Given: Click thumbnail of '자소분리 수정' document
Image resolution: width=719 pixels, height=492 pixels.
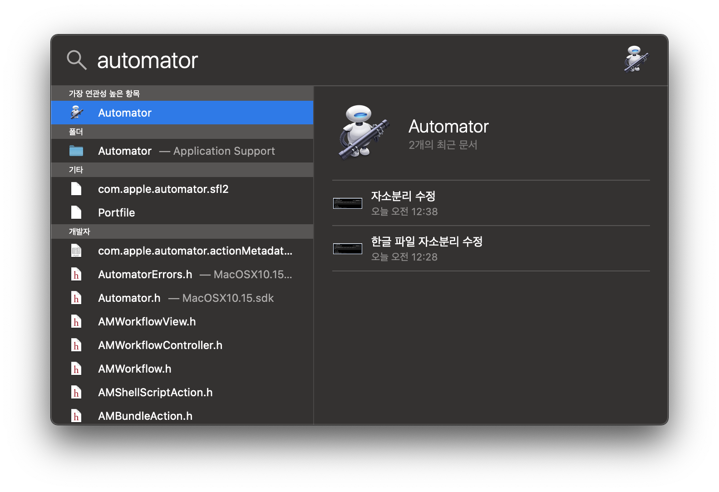Looking at the screenshot, I should 348,203.
